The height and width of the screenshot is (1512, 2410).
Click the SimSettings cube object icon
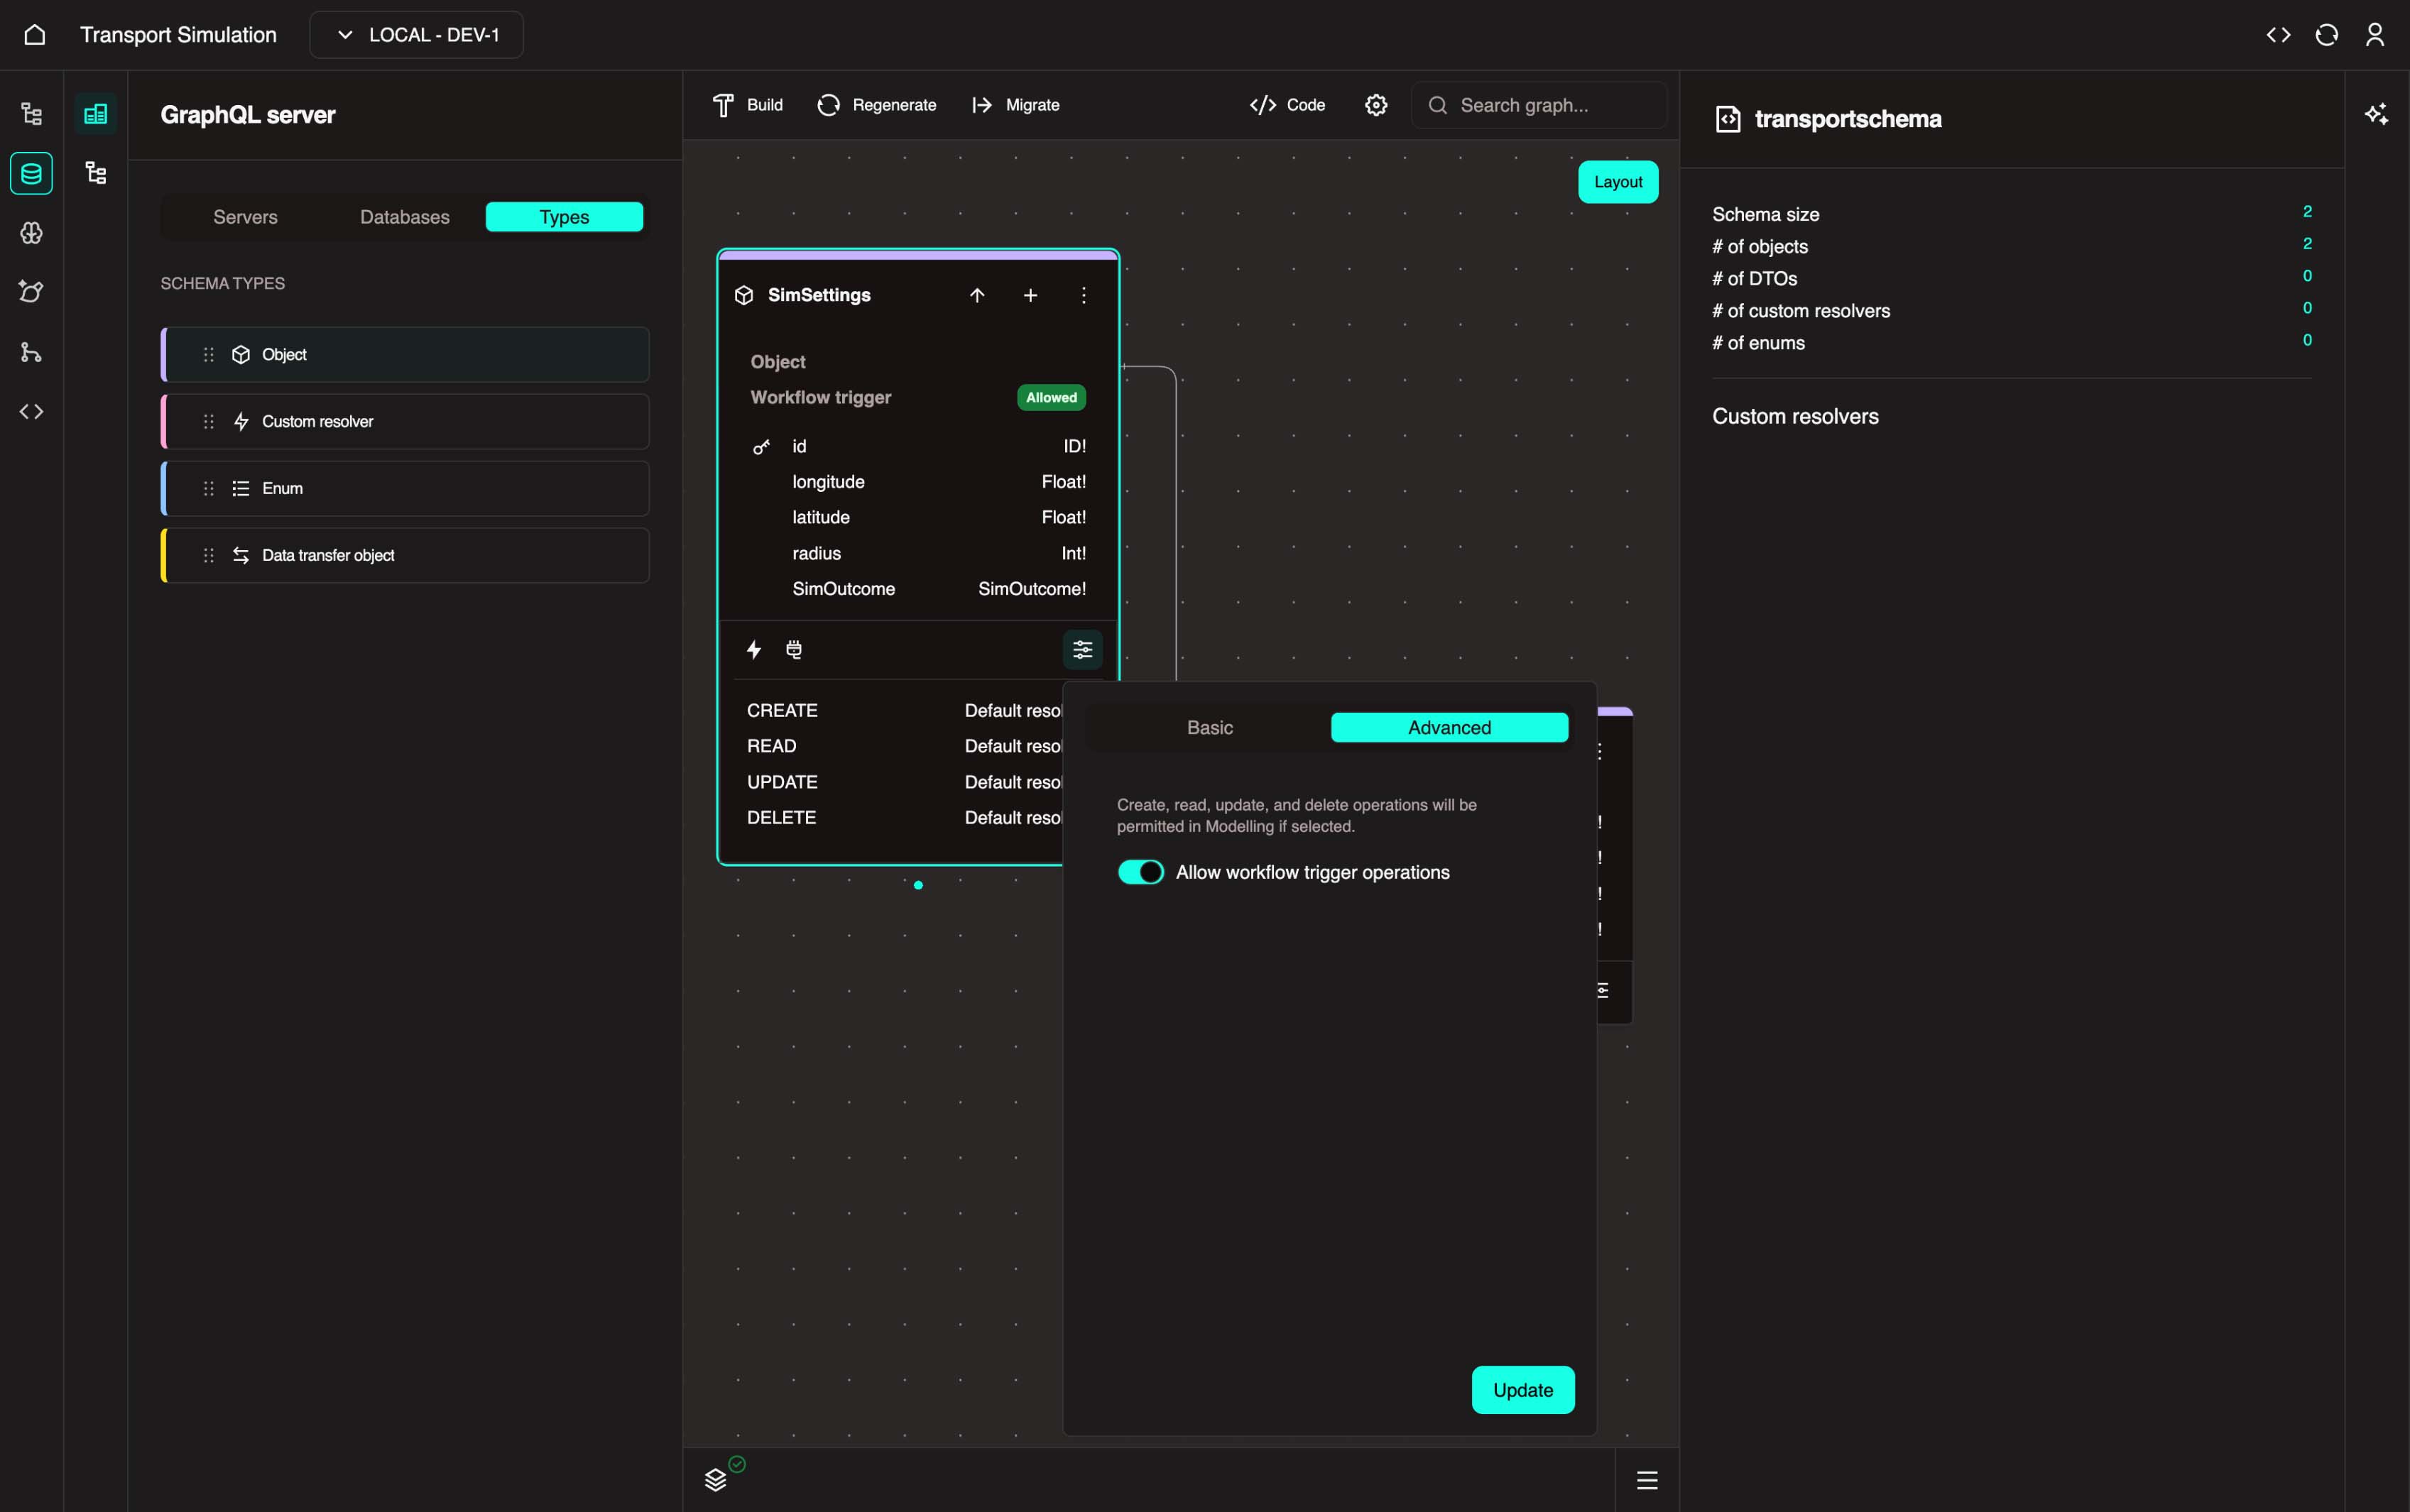(x=744, y=295)
